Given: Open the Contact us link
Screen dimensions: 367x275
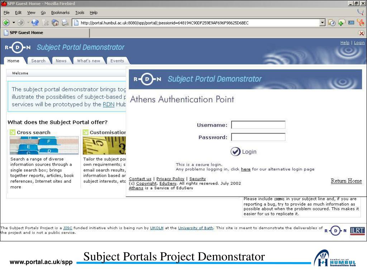Looking at the screenshot, I should coord(140,179).
